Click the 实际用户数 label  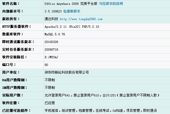(x=12, y=95)
